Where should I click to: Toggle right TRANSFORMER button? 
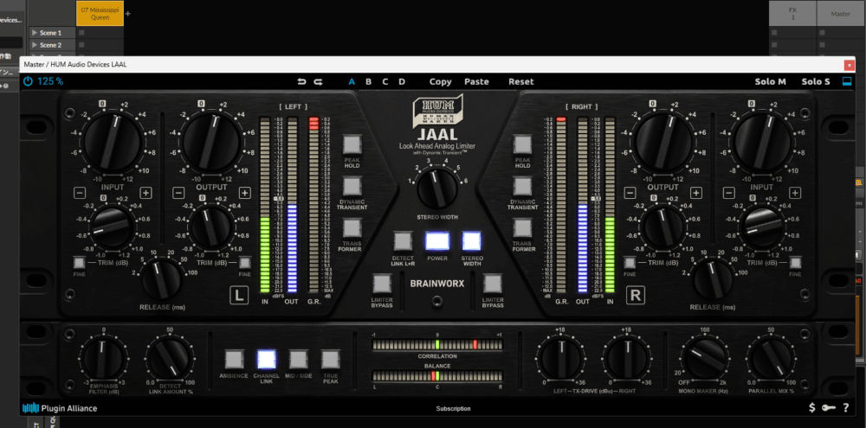point(522,227)
